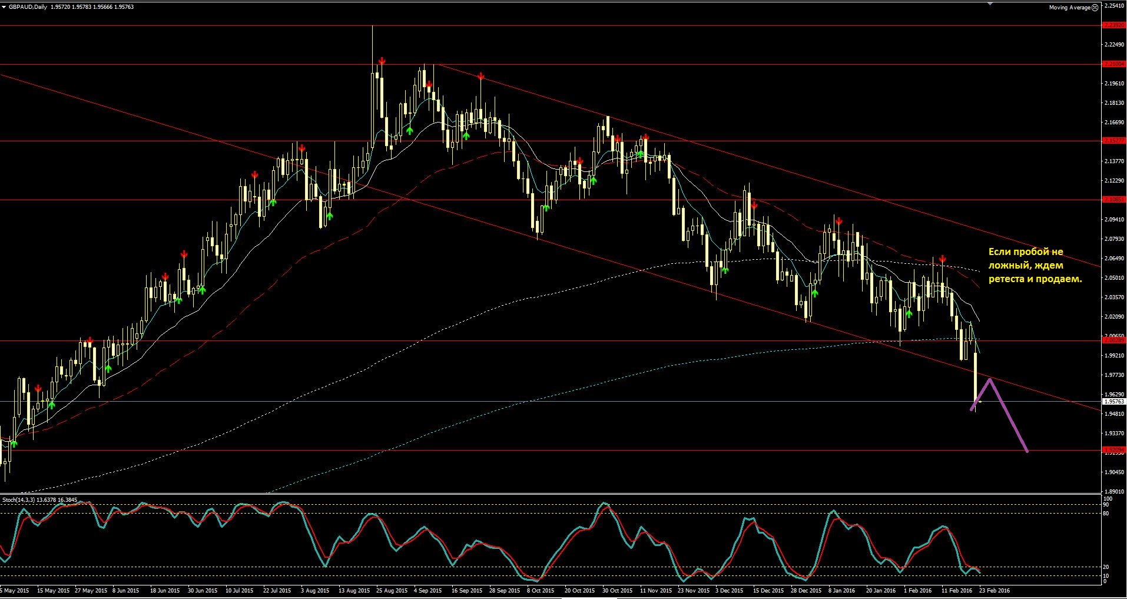The image size is (1127, 599).
Task: Click the Moving Average expert label
Action: (1070, 8)
